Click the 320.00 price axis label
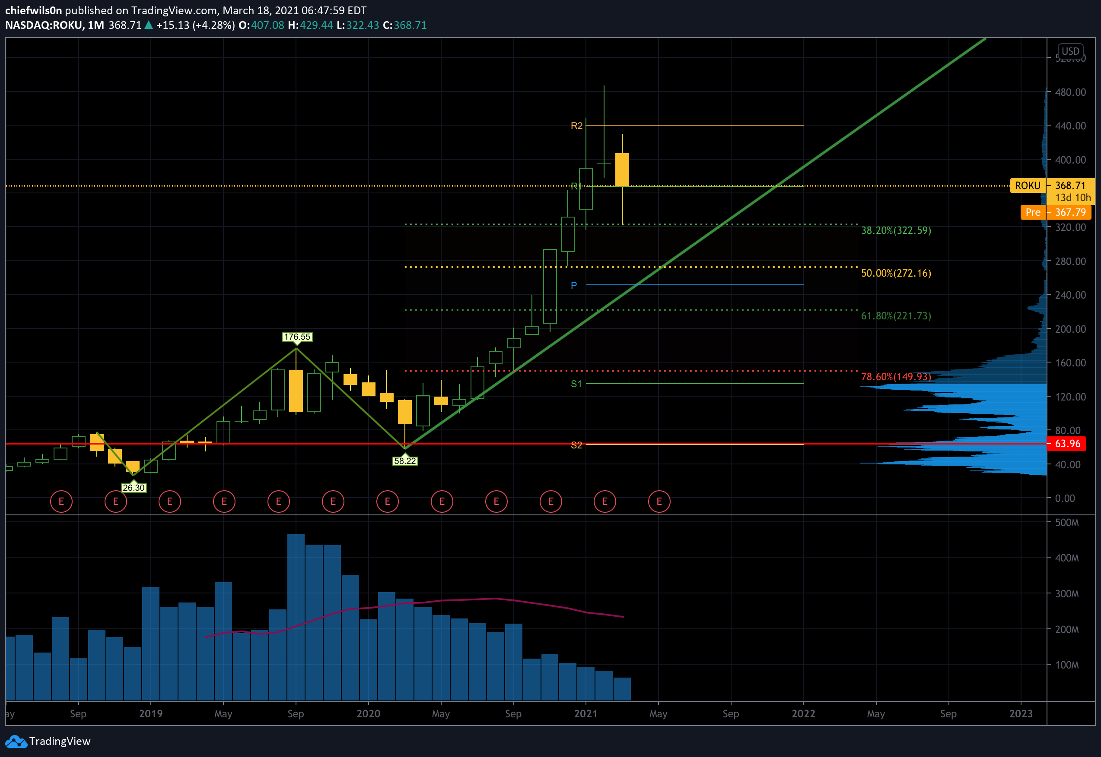 point(1070,227)
